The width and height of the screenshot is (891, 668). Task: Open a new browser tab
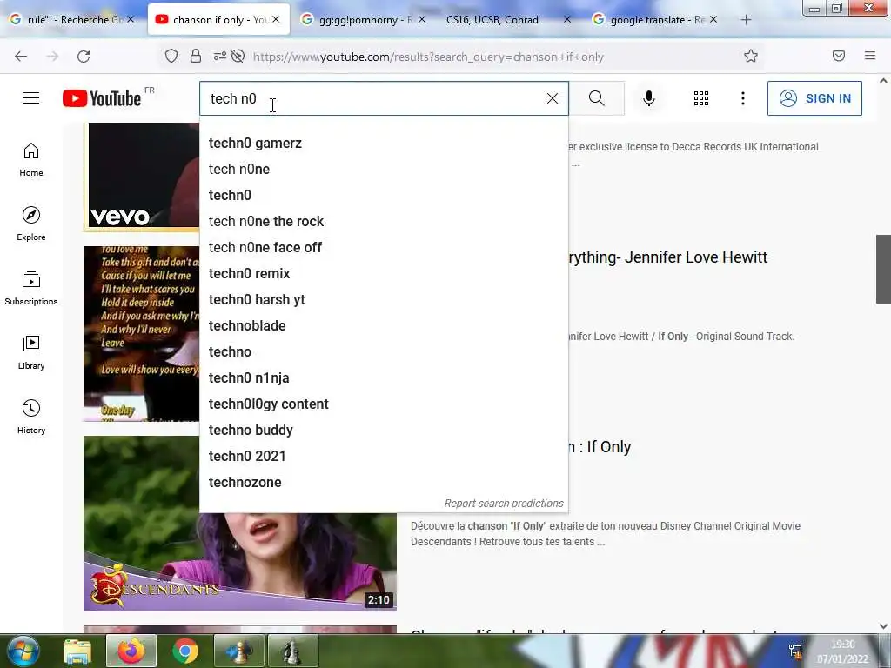tap(746, 20)
